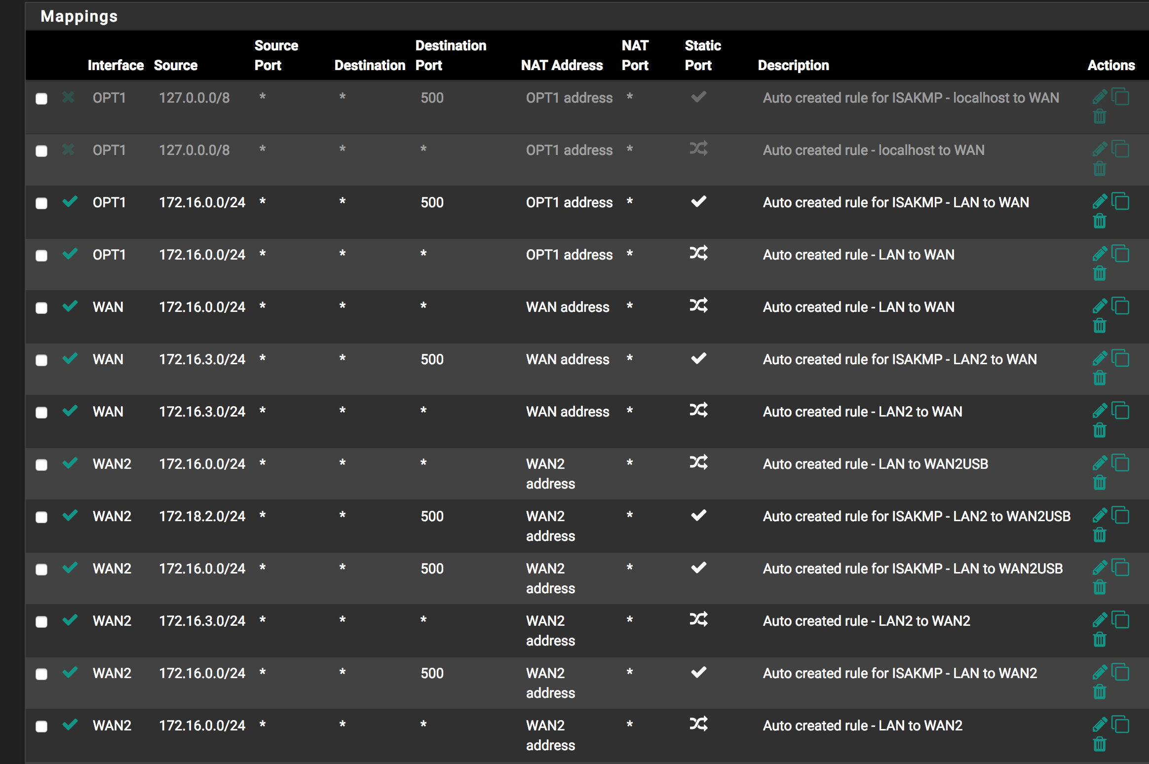1149x764 pixels.
Task: Edit the ISAKMP LAN2 to WAN rule
Action: [1099, 358]
